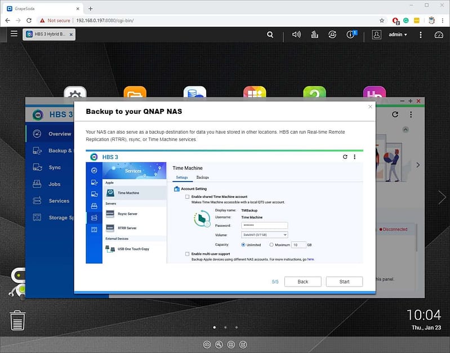Select the first desktop page dot

(215, 327)
